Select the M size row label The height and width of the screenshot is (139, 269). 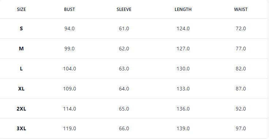click(x=21, y=49)
